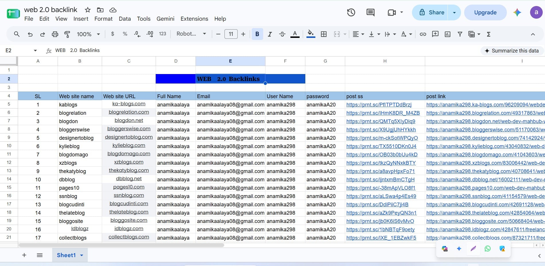Image resolution: width=545 pixels, height=266 pixels.
Task: Click the WhatsApp extension icon
Action: (x=487, y=248)
